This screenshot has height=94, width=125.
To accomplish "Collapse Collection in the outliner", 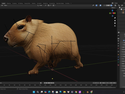I will [120, 9].
